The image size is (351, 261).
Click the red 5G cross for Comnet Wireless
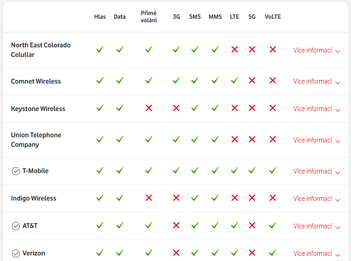(x=252, y=81)
